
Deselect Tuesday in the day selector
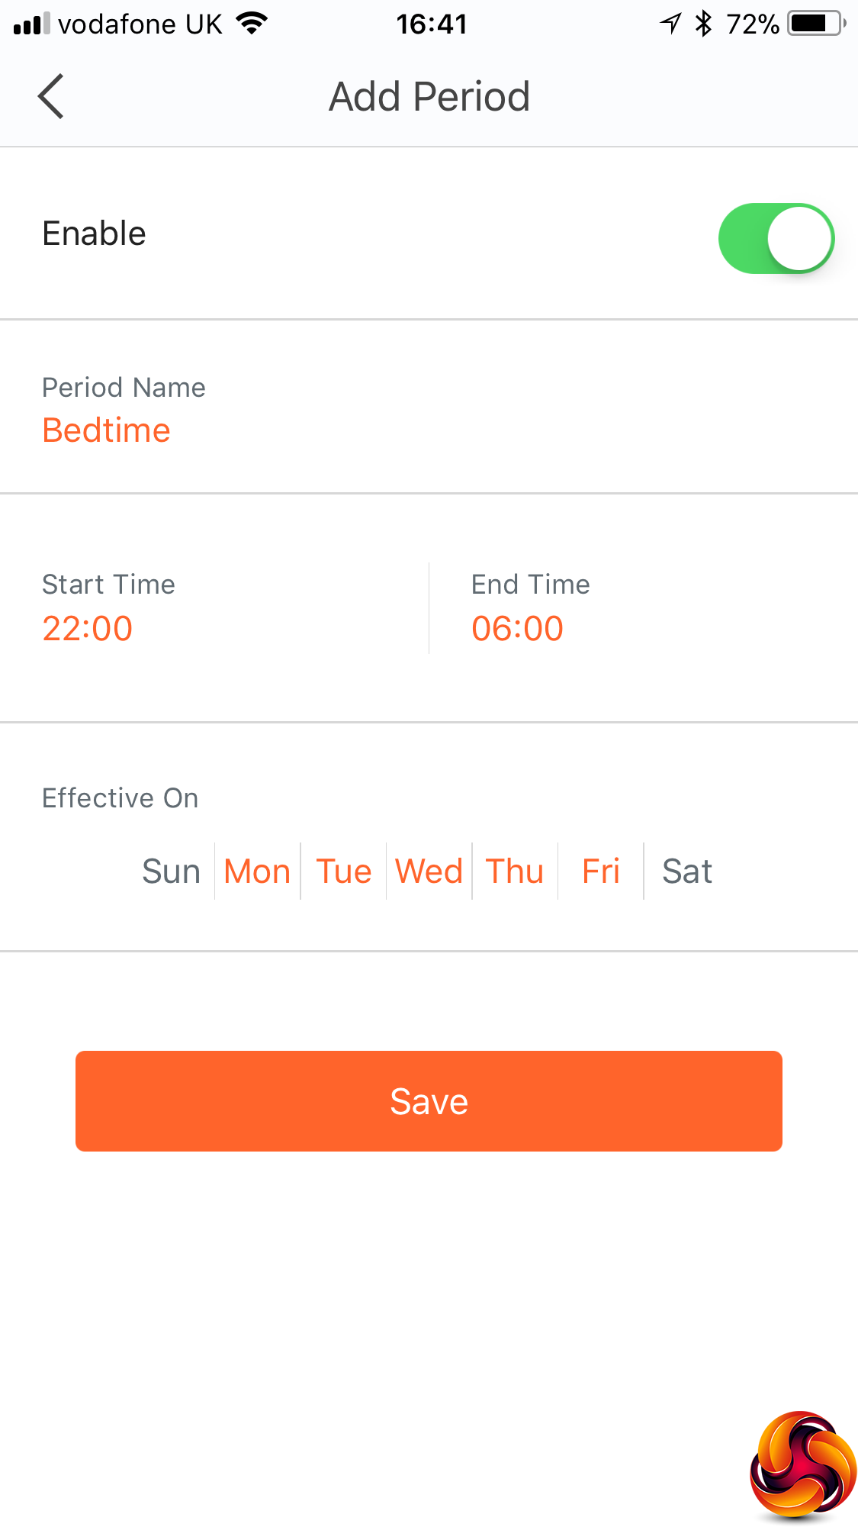pyautogui.click(x=343, y=871)
